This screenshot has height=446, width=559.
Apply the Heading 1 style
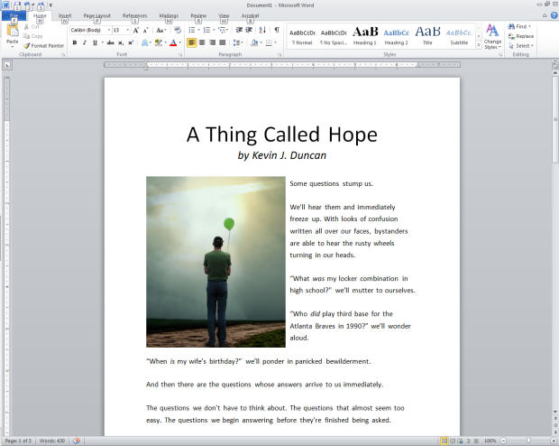coord(365,36)
